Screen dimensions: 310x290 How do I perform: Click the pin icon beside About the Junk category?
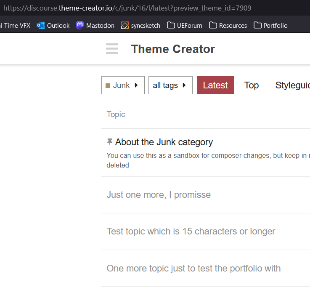tap(109, 142)
